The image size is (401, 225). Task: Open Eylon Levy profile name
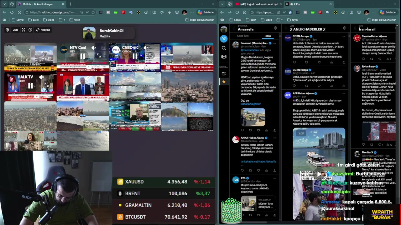[x=368, y=67]
